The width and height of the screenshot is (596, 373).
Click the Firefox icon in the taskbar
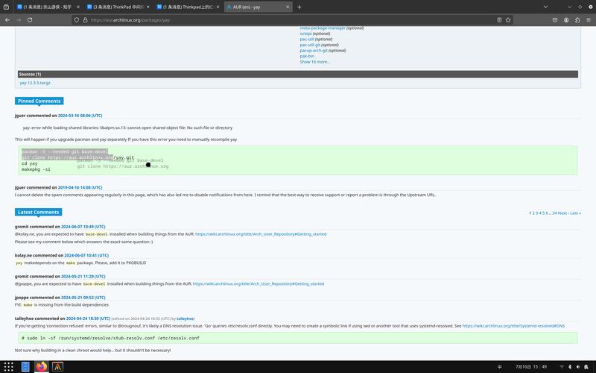42,366
